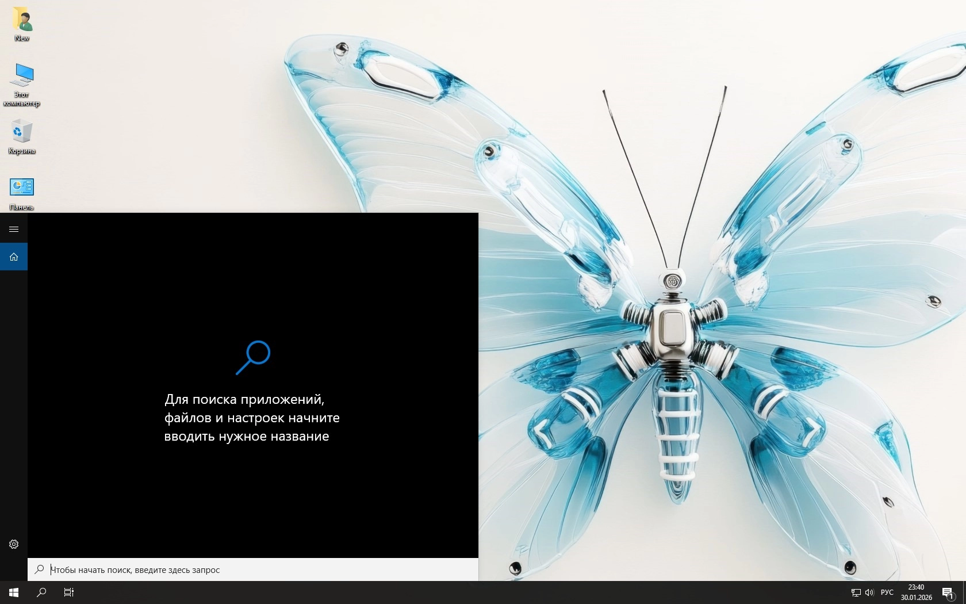Click the network icon in system tray

click(856, 592)
